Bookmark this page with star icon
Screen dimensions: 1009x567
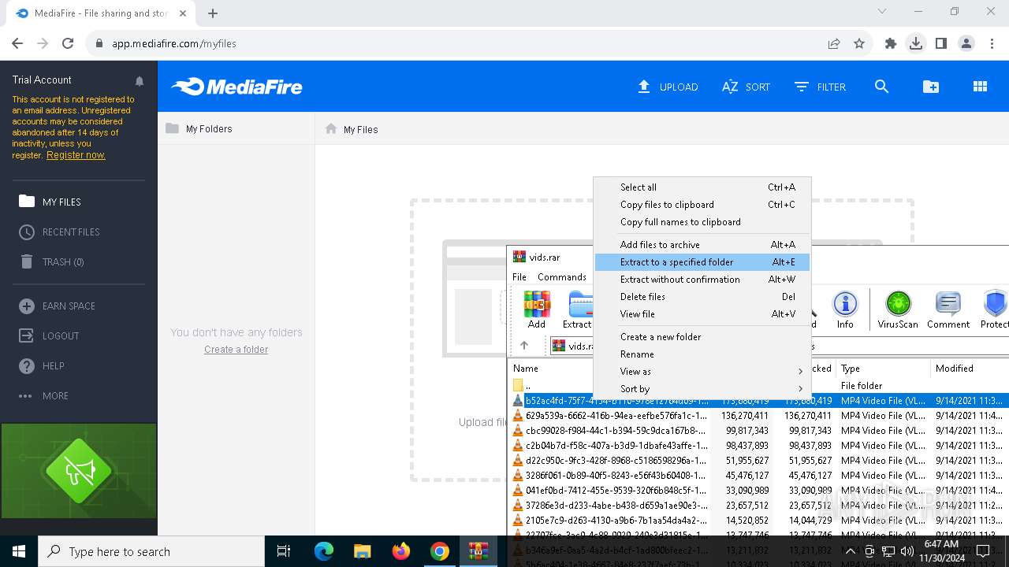tap(859, 43)
